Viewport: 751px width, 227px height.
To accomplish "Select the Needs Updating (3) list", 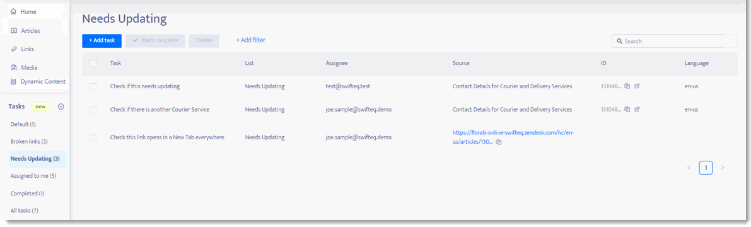I will point(37,159).
